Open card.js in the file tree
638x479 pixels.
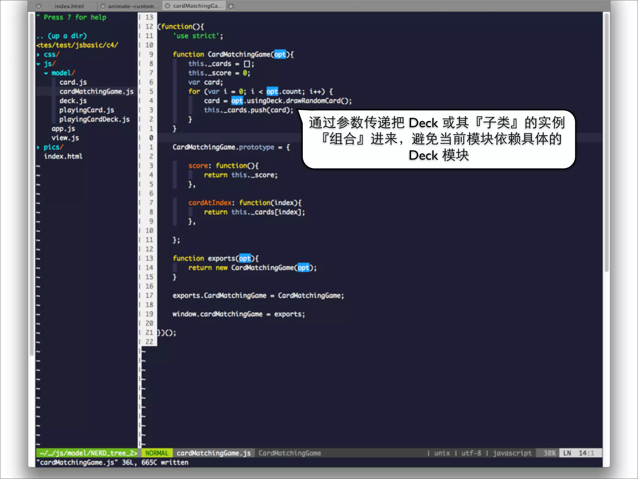(x=73, y=82)
